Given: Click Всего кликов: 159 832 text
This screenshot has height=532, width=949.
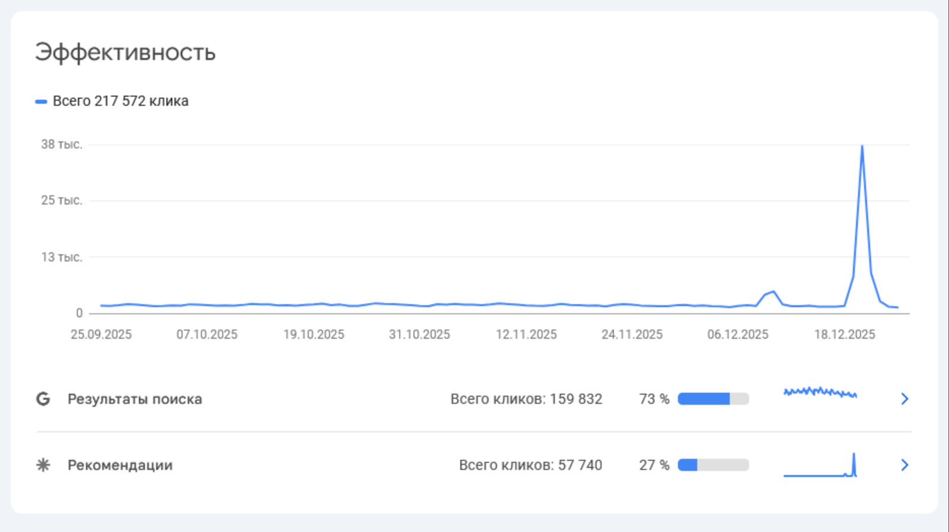Looking at the screenshot, I should point(526,399).
